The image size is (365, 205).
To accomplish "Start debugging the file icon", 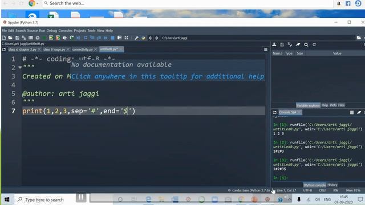I will click(79, 38).
